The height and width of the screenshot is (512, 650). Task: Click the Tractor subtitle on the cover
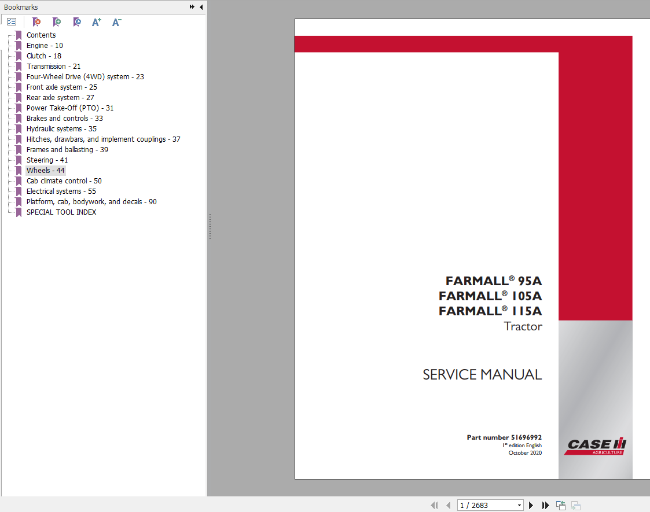[x=523, y=326]
